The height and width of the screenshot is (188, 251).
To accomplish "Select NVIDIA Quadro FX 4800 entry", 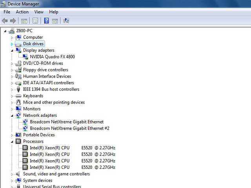I will pos(52,57).
